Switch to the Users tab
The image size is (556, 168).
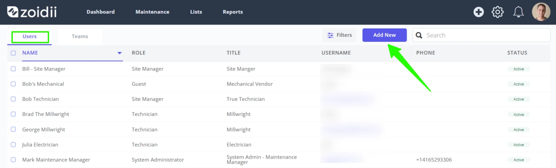(x=30, y=36)
